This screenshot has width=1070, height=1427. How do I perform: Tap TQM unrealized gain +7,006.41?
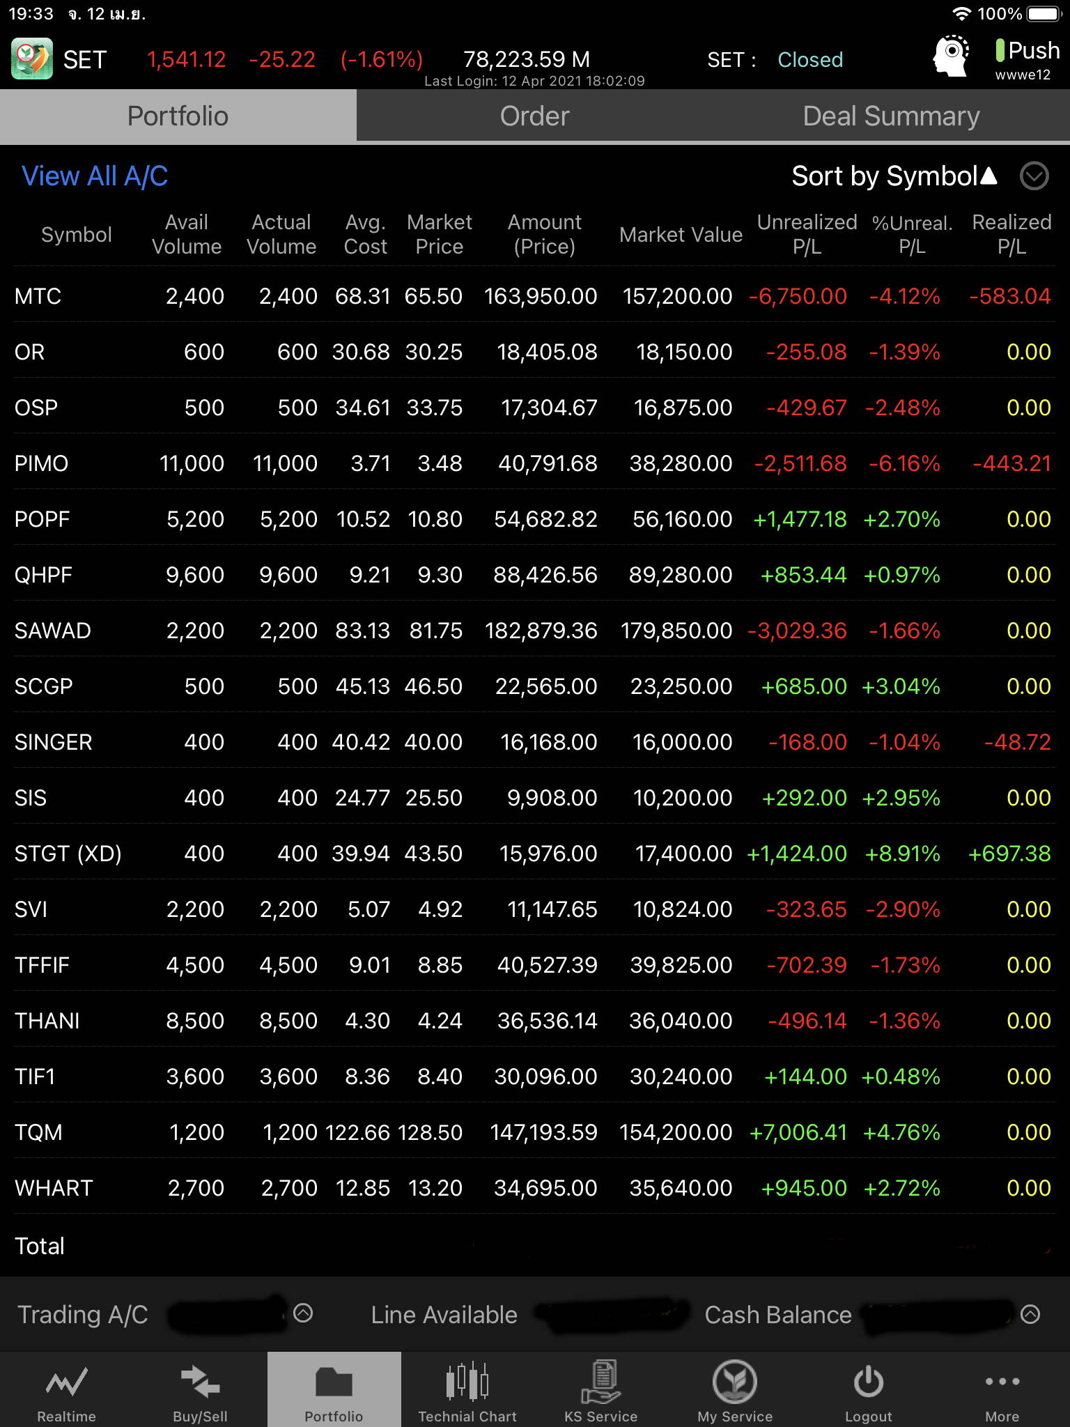(798, 1132)
